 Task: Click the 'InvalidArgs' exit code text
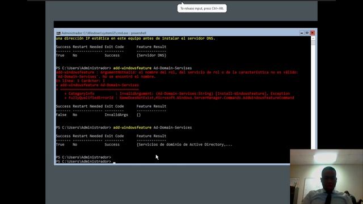pyautogui.click(x=116, y=114)
